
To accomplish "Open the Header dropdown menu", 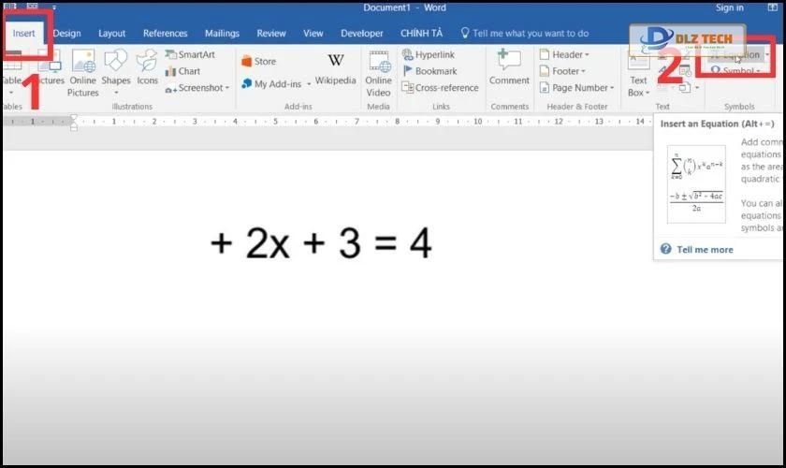I will tap(563, 54).
